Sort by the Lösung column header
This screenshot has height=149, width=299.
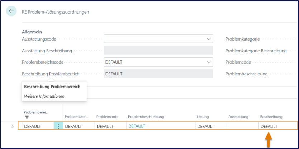point(203,117)
